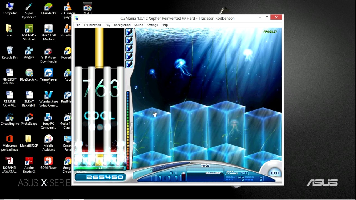
Task: Select the SURAT BERHENTI document icon
Action: 29,99
